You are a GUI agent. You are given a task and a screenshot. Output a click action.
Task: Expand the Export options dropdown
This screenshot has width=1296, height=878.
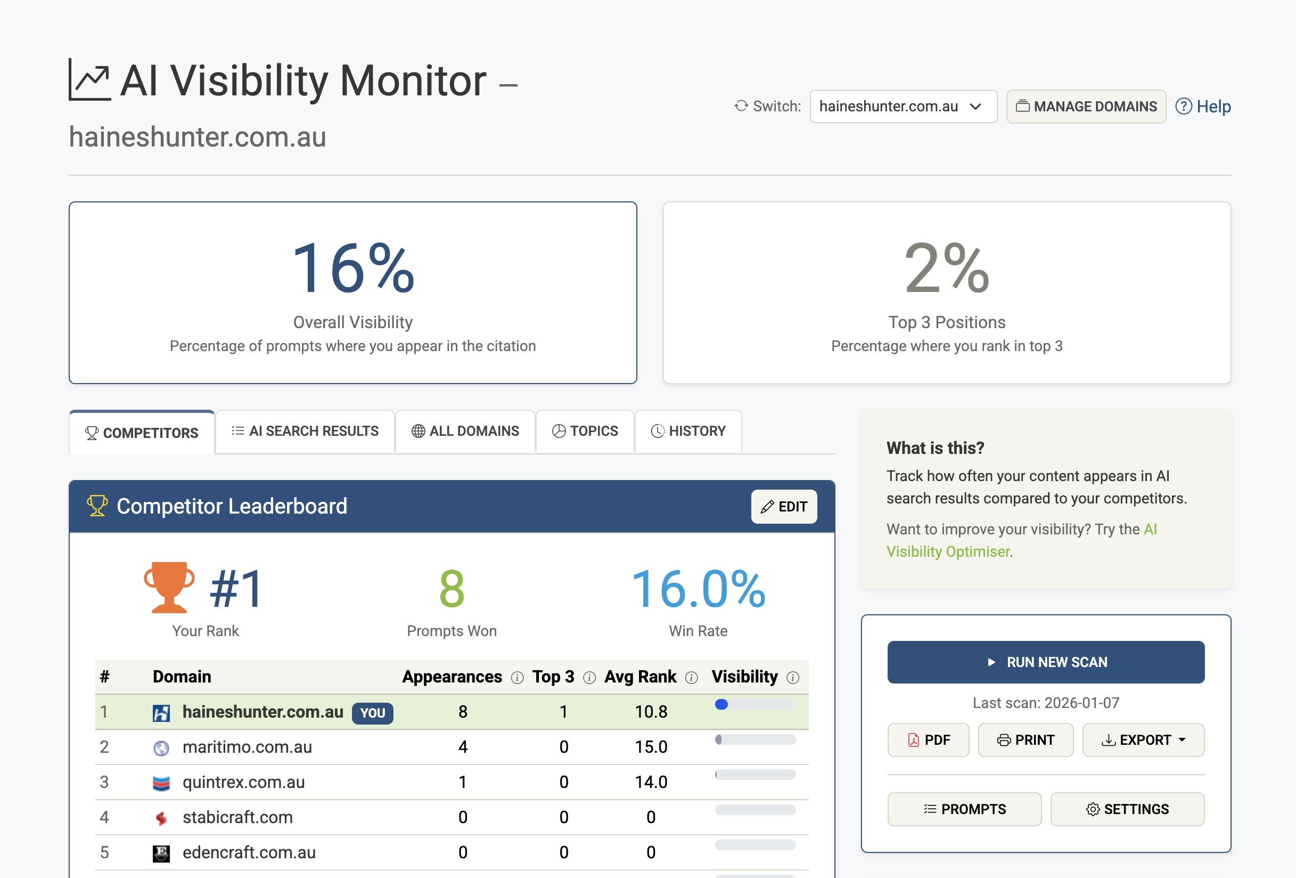[x=1143, y=739]
